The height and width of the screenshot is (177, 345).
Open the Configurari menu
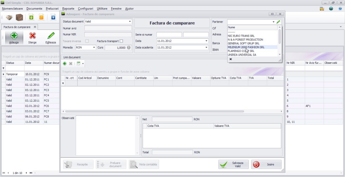coord(85,8)
